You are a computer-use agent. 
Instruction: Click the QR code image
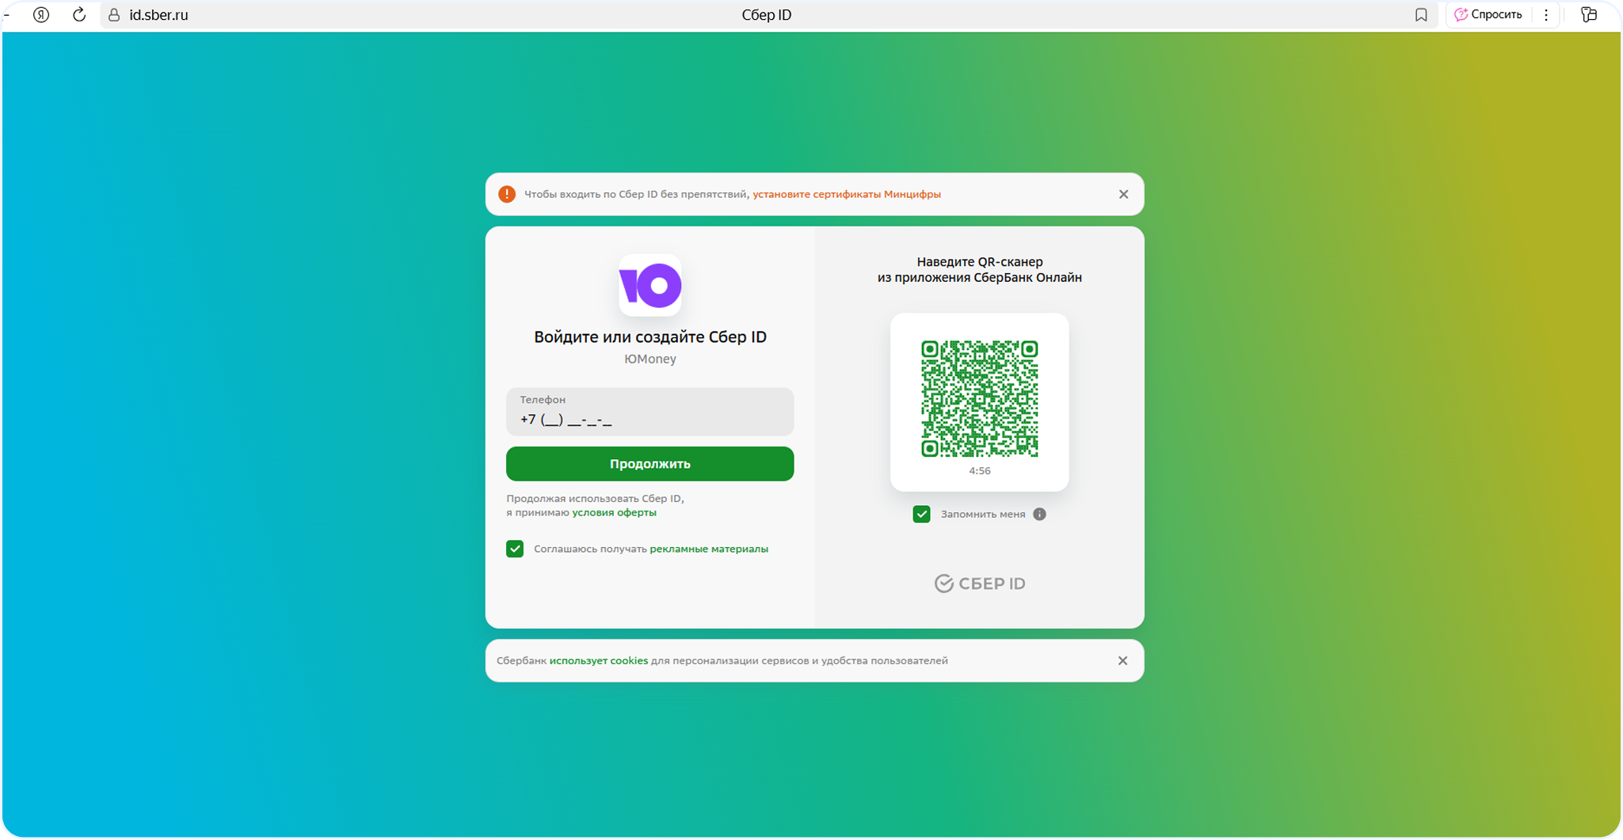pos(979,398)
